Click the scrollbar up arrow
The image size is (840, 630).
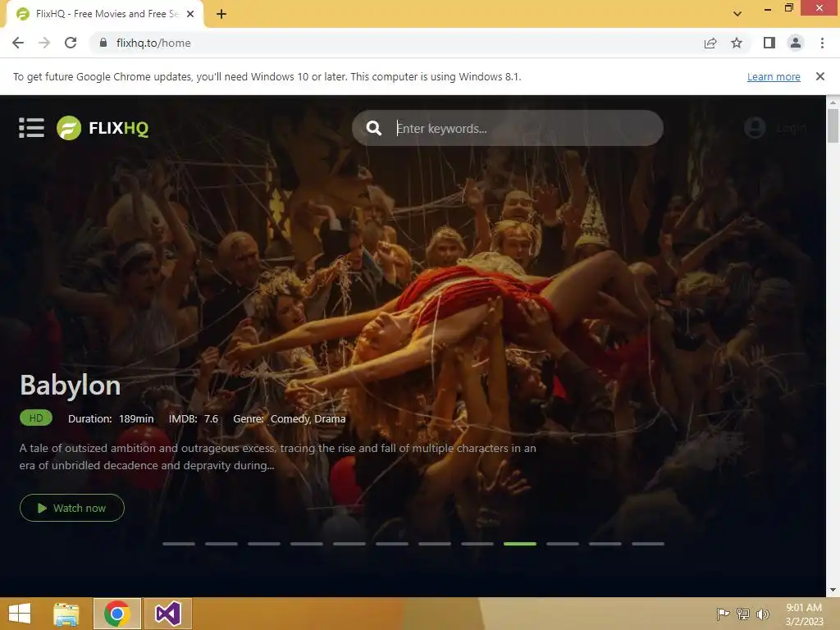coord(833,102)
